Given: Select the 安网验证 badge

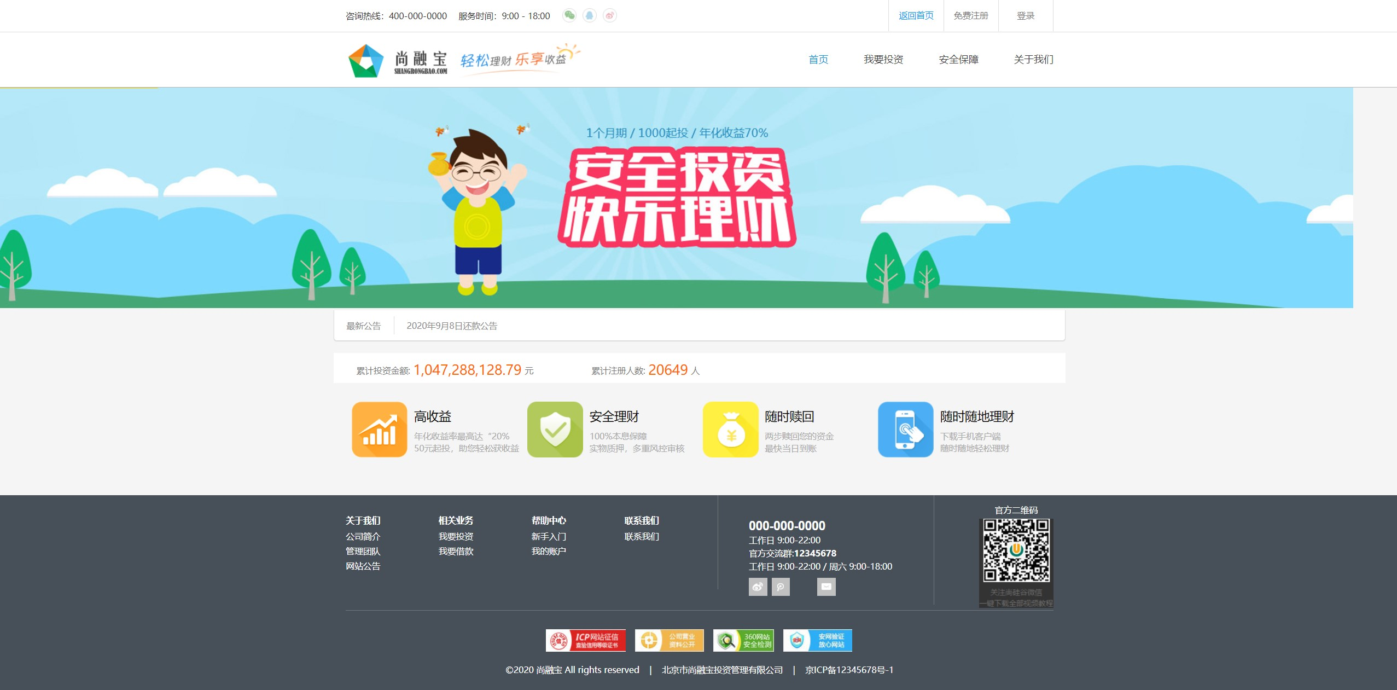Looking at the screenshot, I should pos(818,640).
